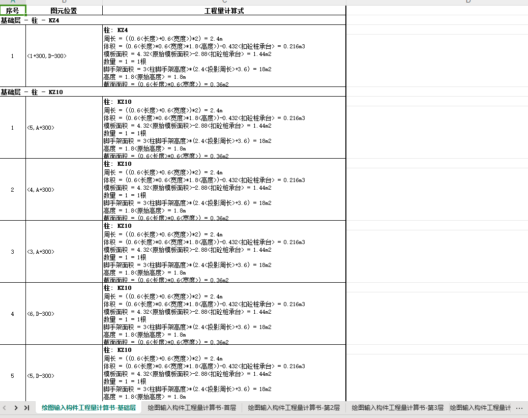Select sequence number 2 in the KZ10 group
Screen dimensions: 528x418
pos(13,190)
